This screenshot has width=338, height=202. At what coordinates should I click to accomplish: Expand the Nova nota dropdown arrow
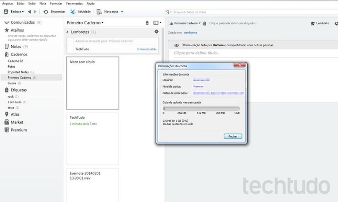coord(122,12)
